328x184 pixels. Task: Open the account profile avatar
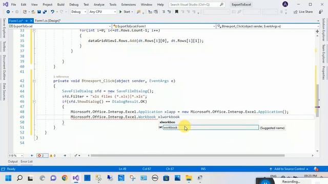[x=285, y=4]
